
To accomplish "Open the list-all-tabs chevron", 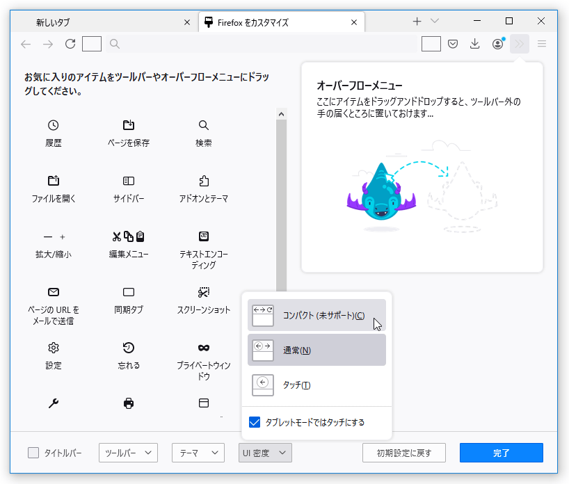I will tap(435, 21).
